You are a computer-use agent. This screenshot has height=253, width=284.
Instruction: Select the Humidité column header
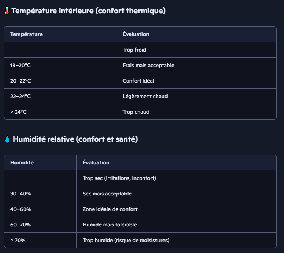pyautogui.click(x=22, y=162)
